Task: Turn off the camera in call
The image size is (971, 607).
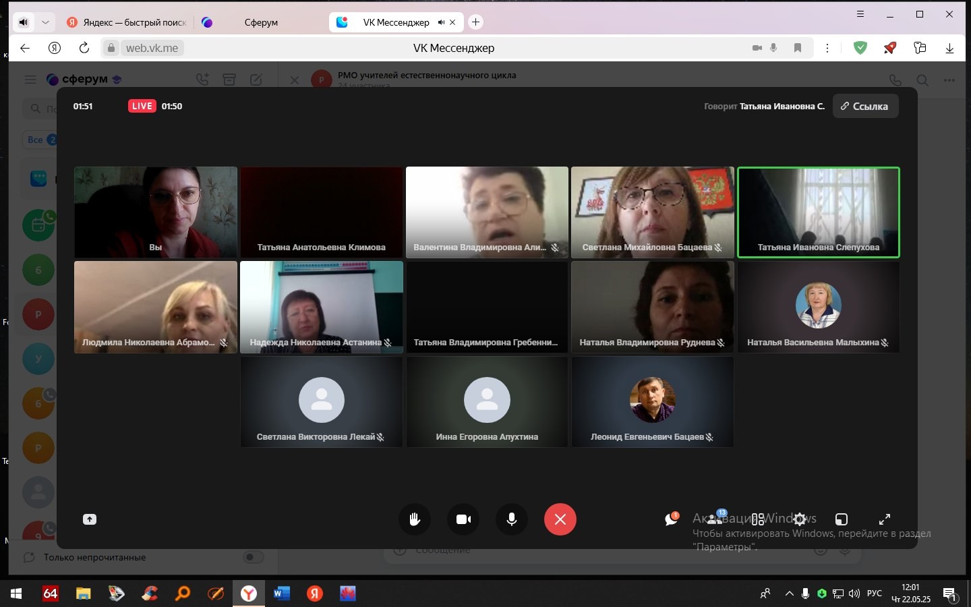Action: coord(463,519)
